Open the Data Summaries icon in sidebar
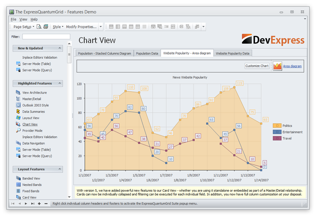This screenshot has height=216, width=316. click(x=18, y=111)
